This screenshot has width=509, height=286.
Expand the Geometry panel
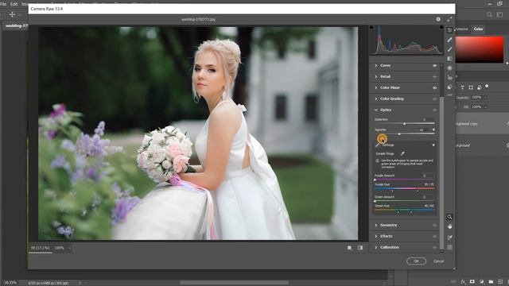point(376,225)
